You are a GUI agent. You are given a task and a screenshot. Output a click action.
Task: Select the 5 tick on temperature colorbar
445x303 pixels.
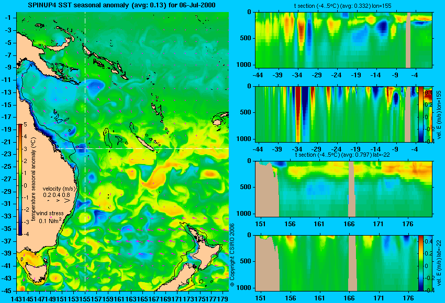pos(25,124)
